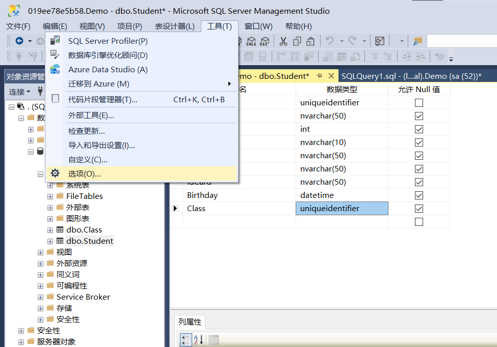
Task: Close the dbo.Student tab
Action: pyautogui.click(x=331, y=76)
